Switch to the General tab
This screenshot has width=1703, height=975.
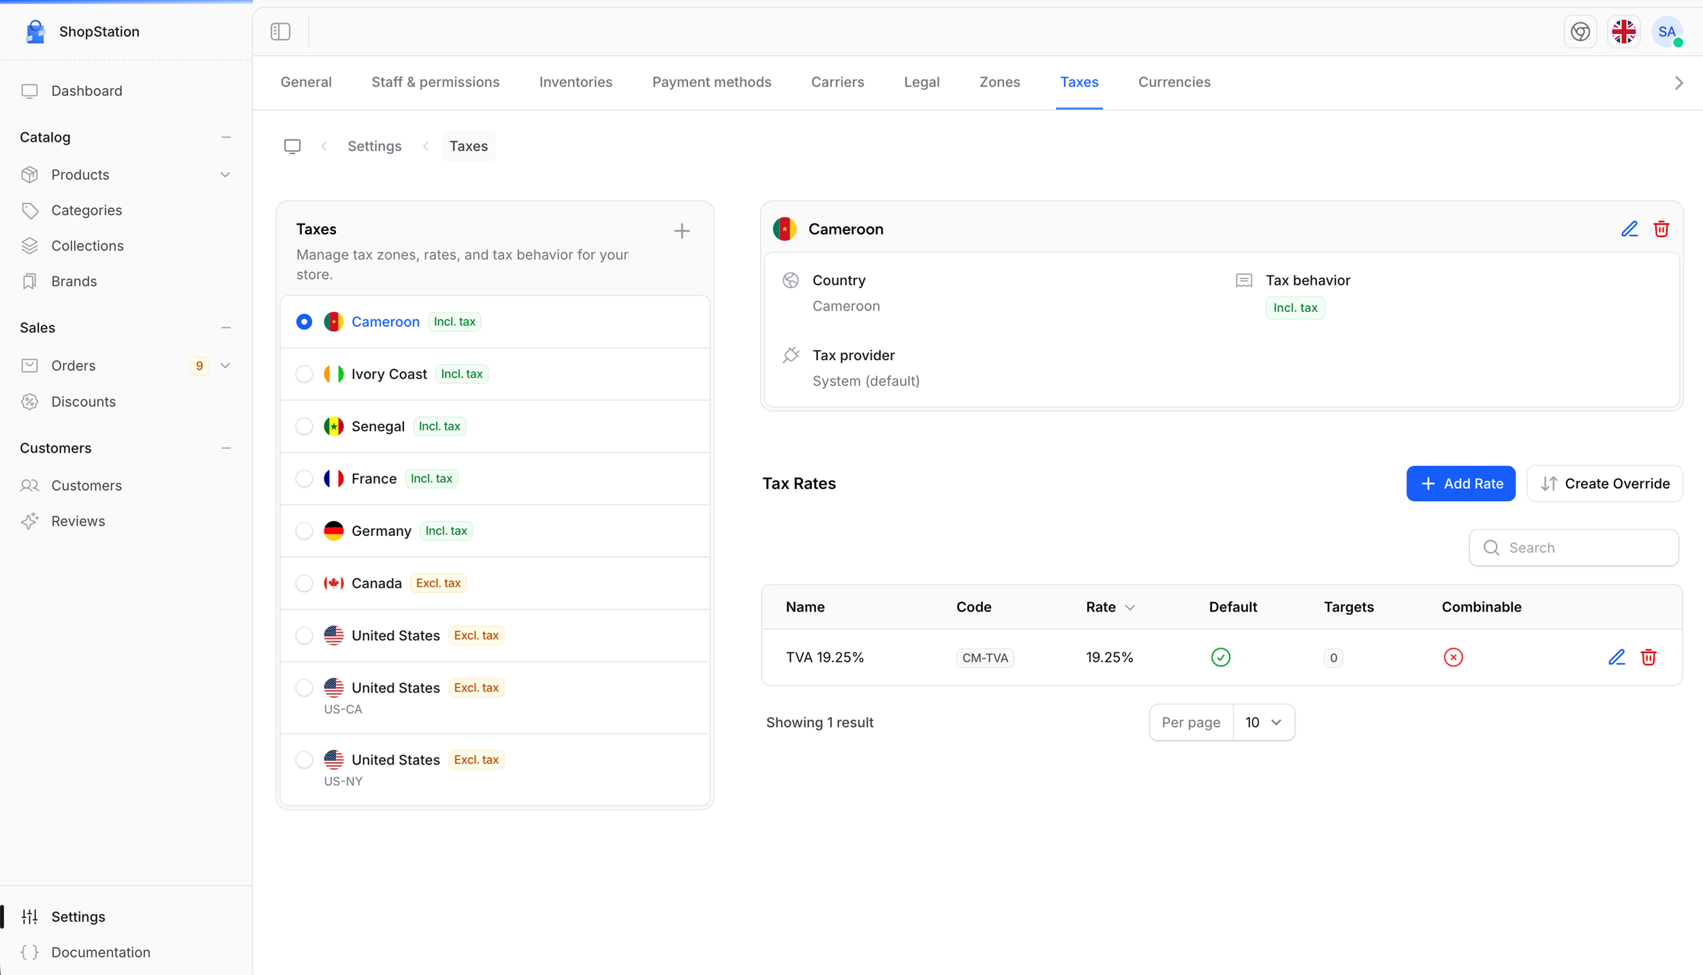tap(306, 82)
